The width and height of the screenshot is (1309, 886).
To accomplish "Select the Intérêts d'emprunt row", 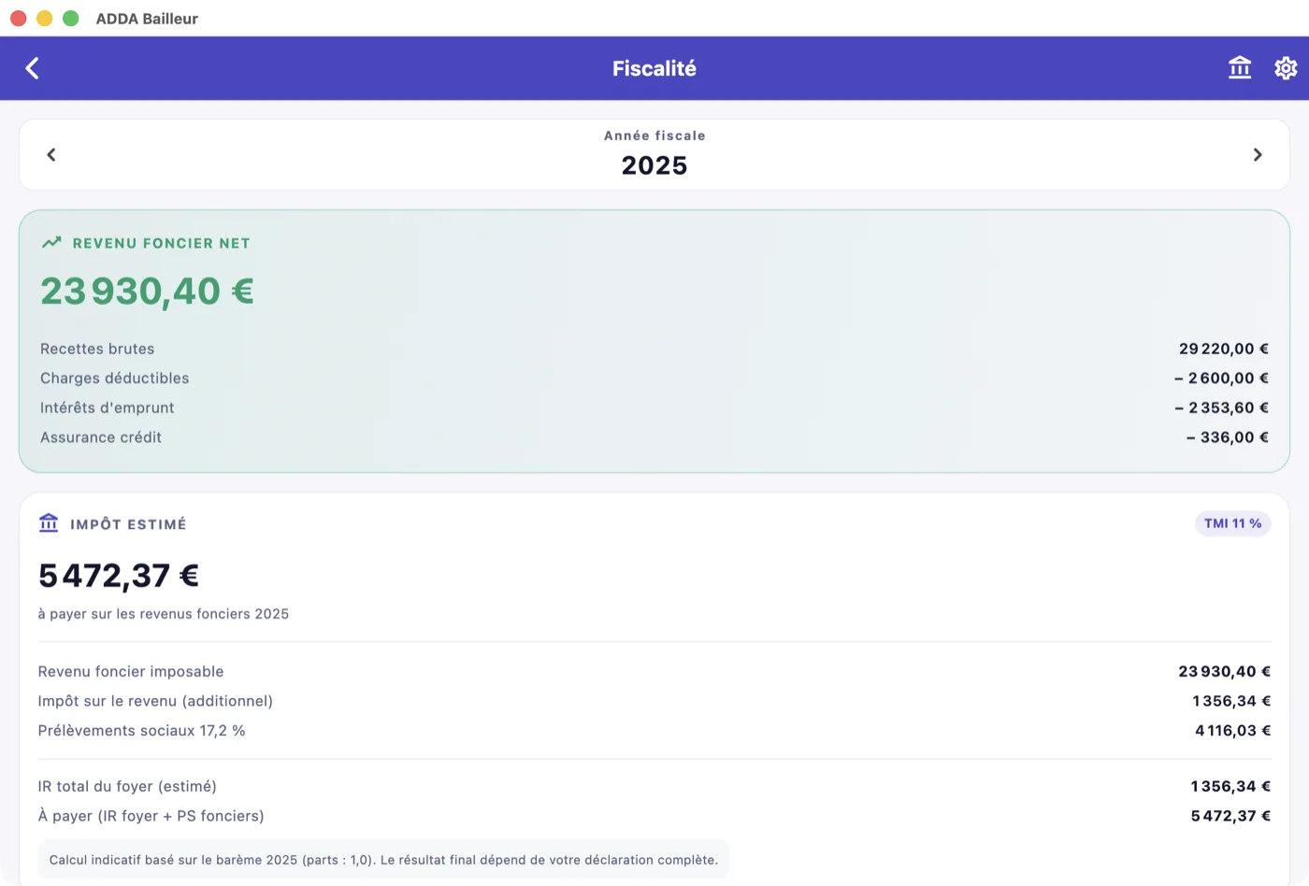I will tap(654, 407).
